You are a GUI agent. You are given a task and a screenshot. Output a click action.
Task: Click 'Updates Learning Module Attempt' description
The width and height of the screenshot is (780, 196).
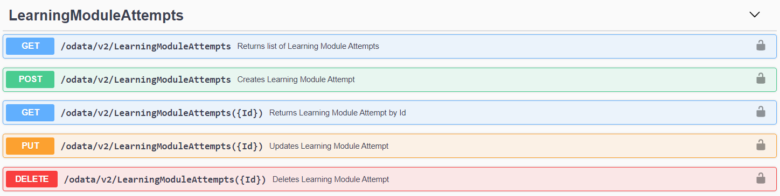click(329, 146)
